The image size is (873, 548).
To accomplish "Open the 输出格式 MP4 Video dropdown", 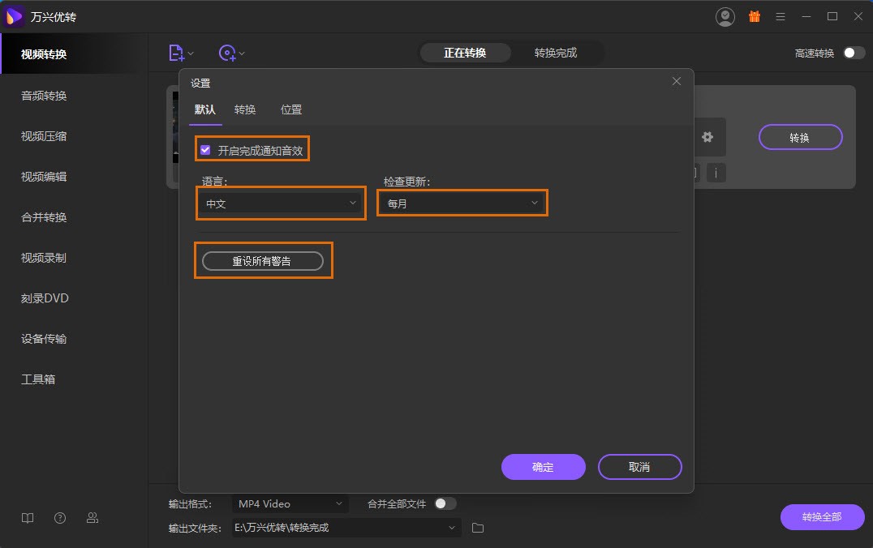I will pos(290,503).
